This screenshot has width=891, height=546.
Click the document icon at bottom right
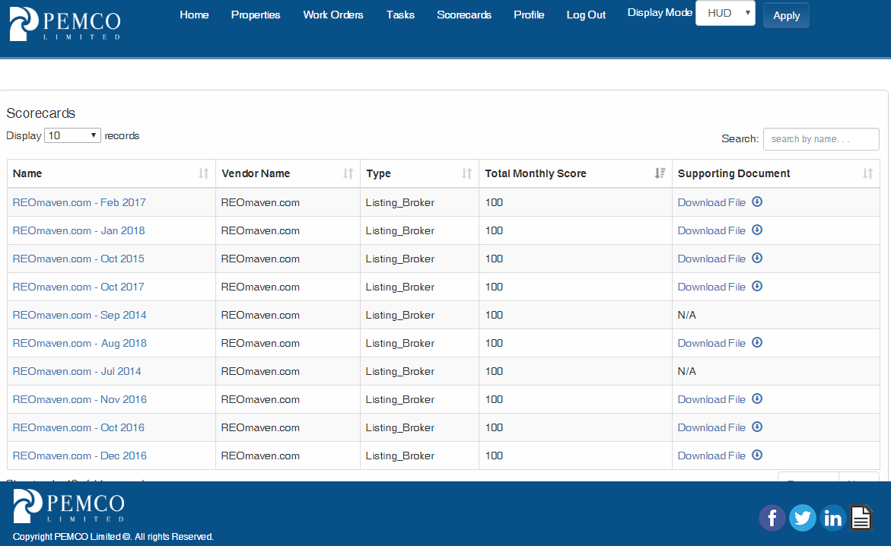pyautogui.click(x=861, y=518)
